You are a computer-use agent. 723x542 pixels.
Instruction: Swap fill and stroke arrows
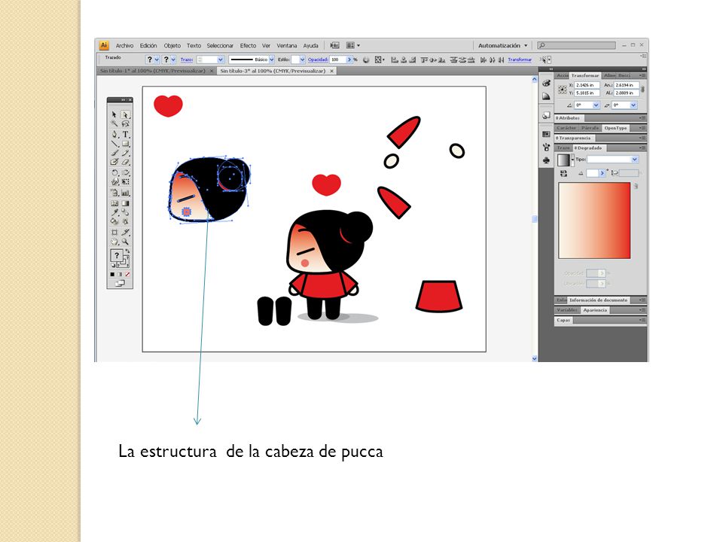127,251
